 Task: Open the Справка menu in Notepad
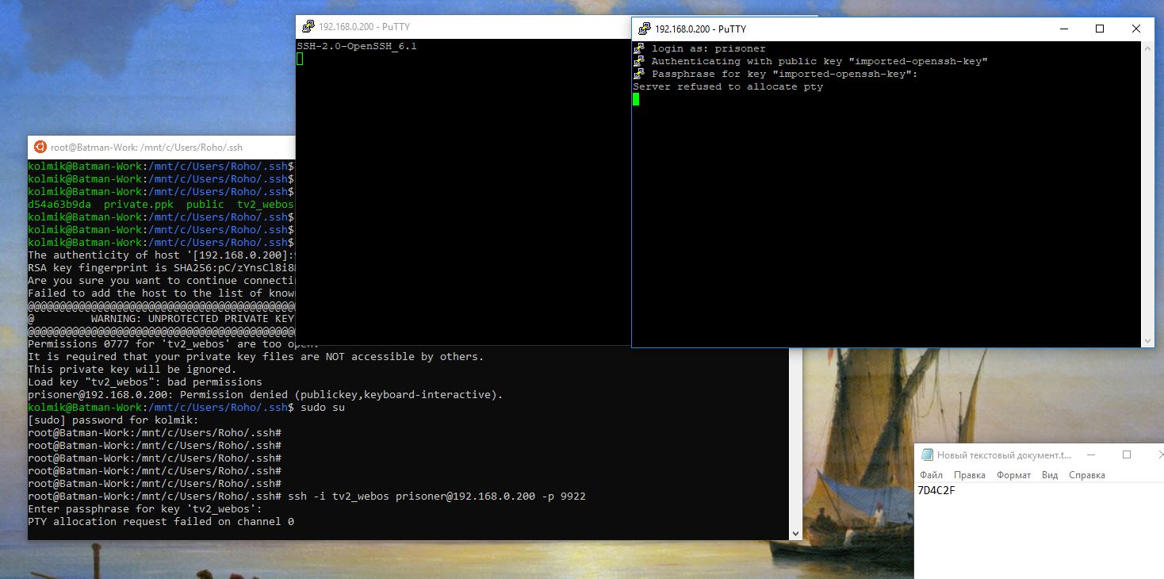tap(1086, 475)
